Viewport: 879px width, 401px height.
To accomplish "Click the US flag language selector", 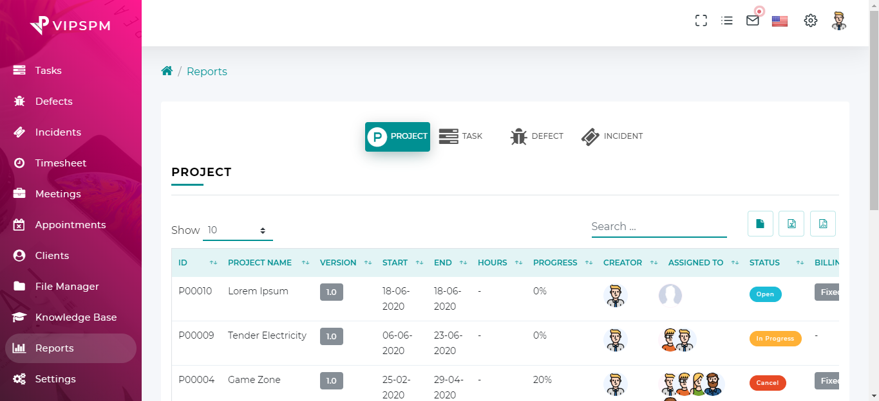I will click(x=780, y=21).
